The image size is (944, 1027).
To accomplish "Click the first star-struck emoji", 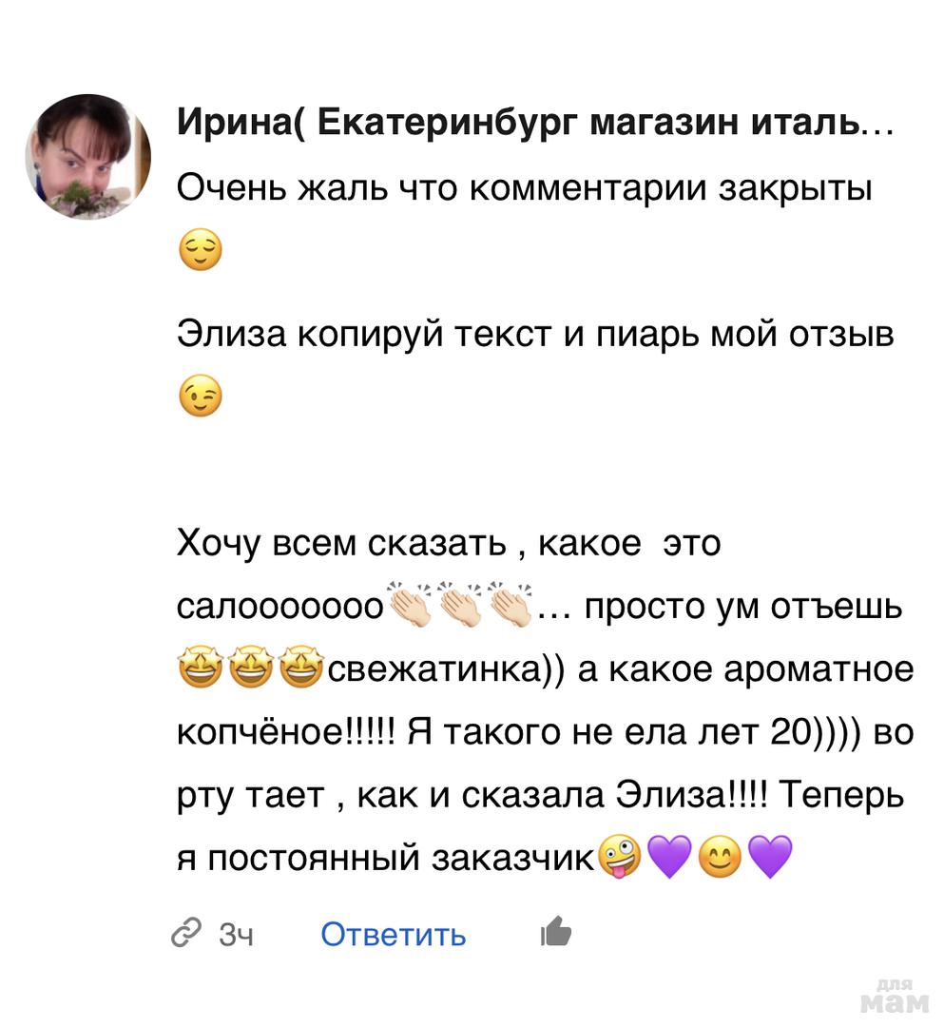I will pos(200,668).
